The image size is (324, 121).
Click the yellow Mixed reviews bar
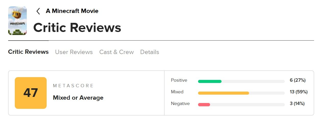(x=223, y=93)
